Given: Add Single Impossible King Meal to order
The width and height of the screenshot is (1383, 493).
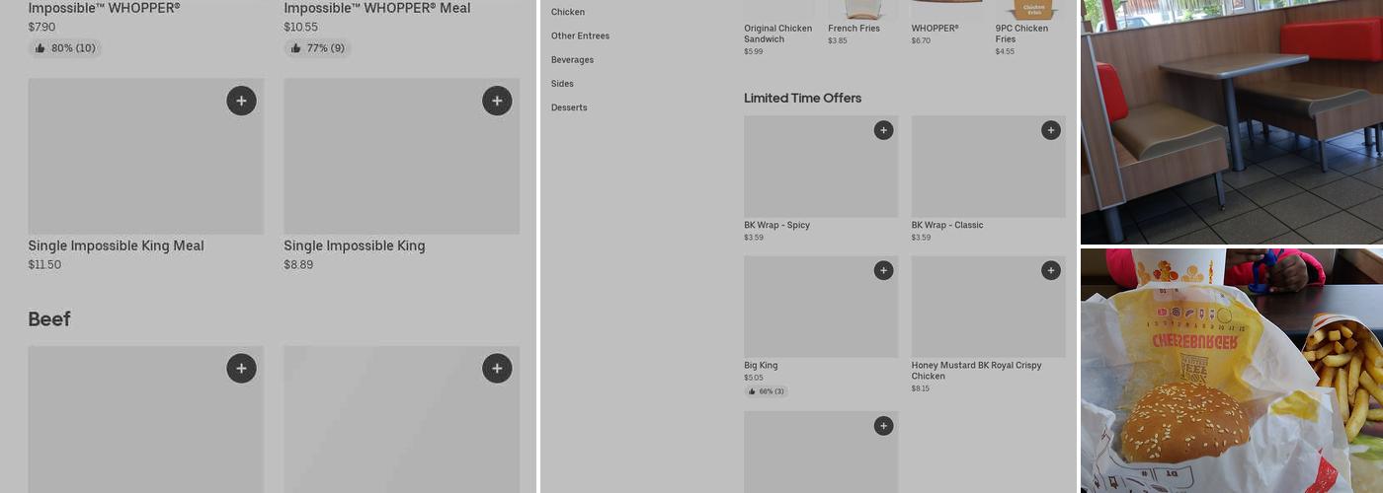Looking at the screenshot, I should point(241,101).
